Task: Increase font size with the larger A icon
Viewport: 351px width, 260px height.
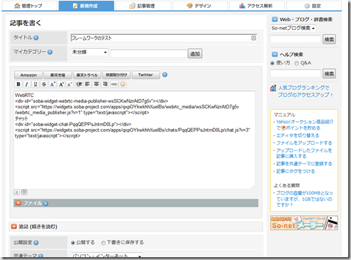Action: pyautogui.click(x=61, y=84)
